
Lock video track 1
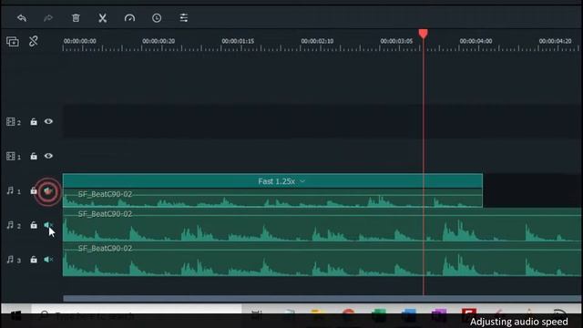pyautogui.click(x=34, y=156)
